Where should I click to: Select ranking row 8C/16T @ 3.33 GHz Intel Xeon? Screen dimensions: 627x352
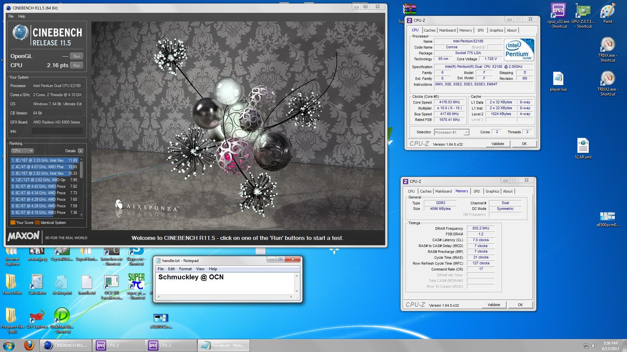point(44,160)
